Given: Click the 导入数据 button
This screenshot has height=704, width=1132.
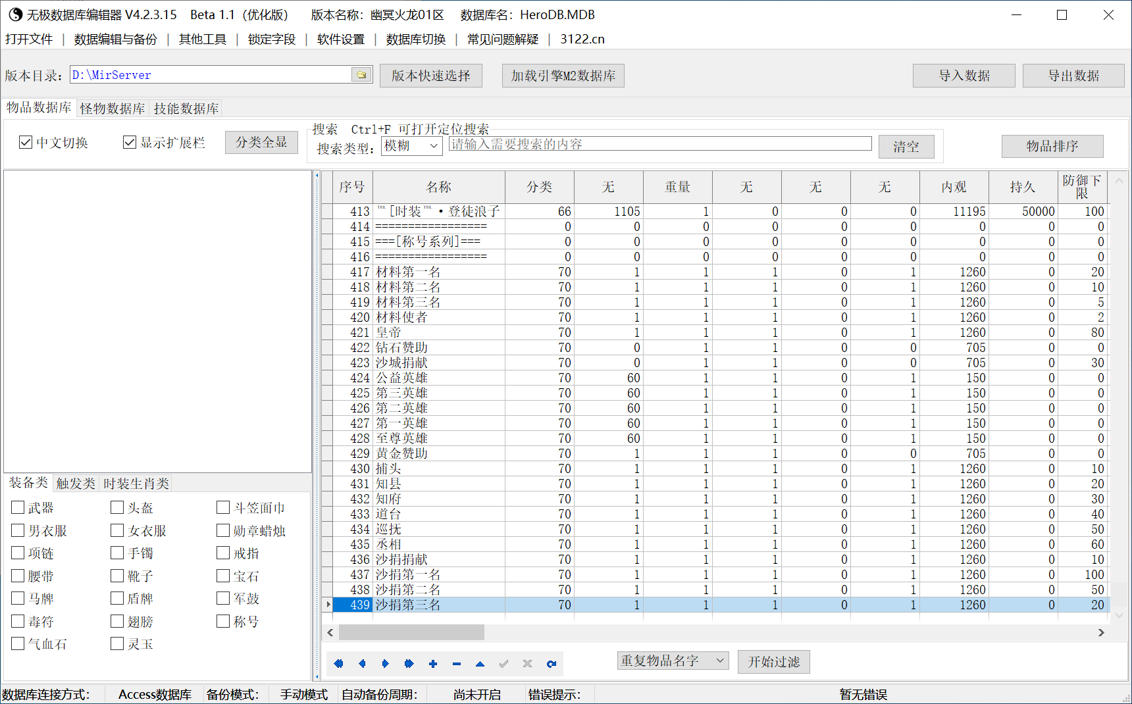Looking at the screenshot, I should 964,76.
